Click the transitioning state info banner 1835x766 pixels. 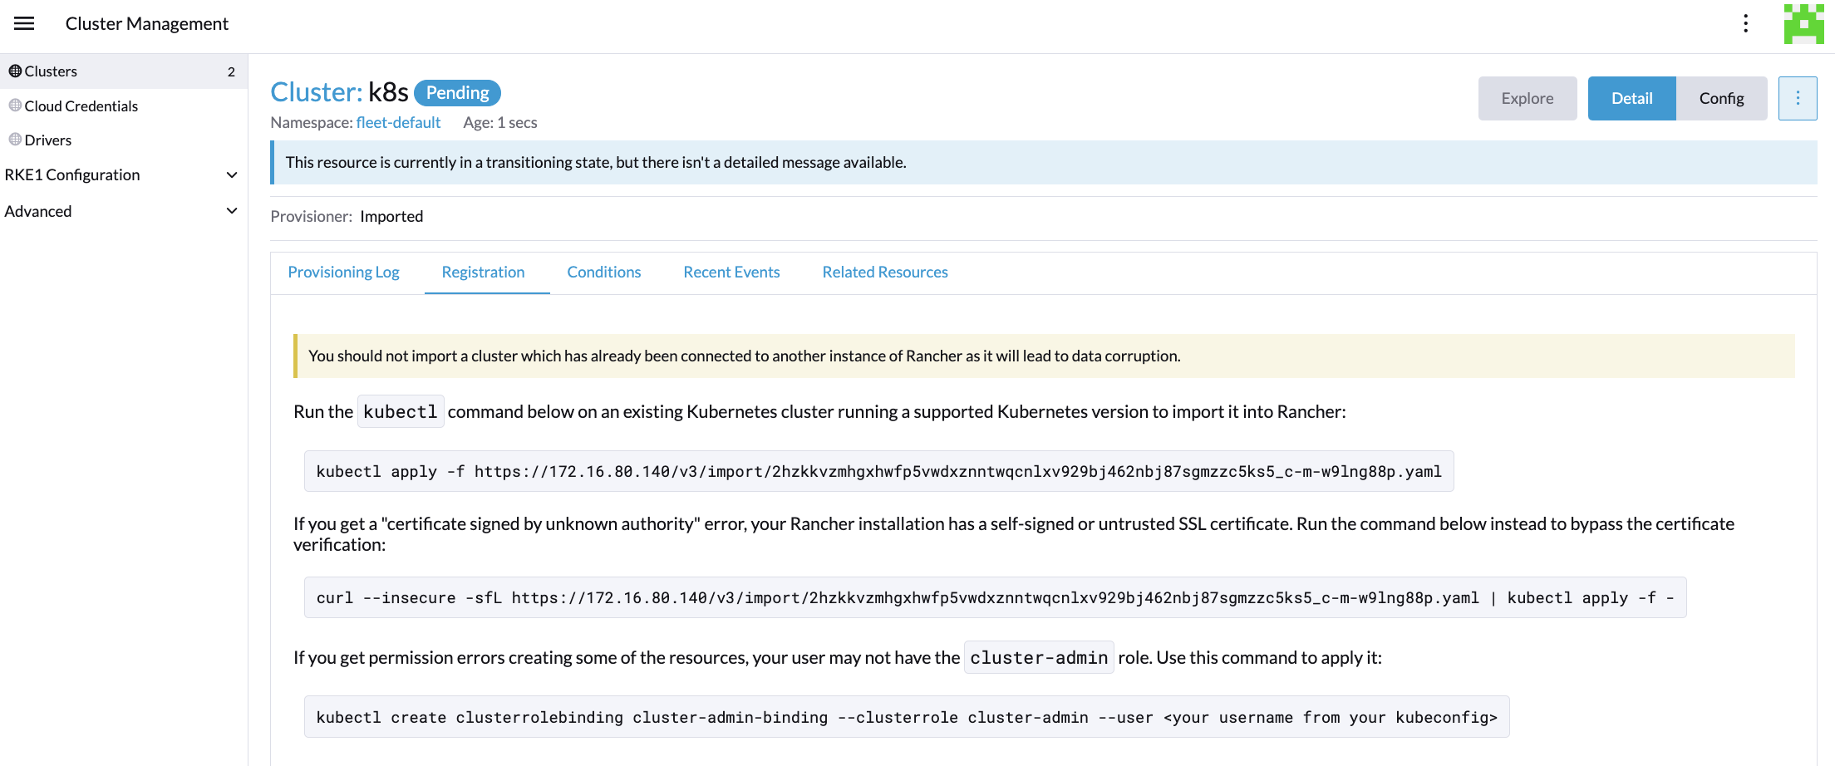pos(1044,162)
